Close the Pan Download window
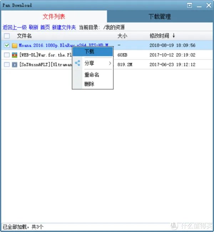Image resolution: width=214 pixels, height=232 pixels. pos(209,5)
